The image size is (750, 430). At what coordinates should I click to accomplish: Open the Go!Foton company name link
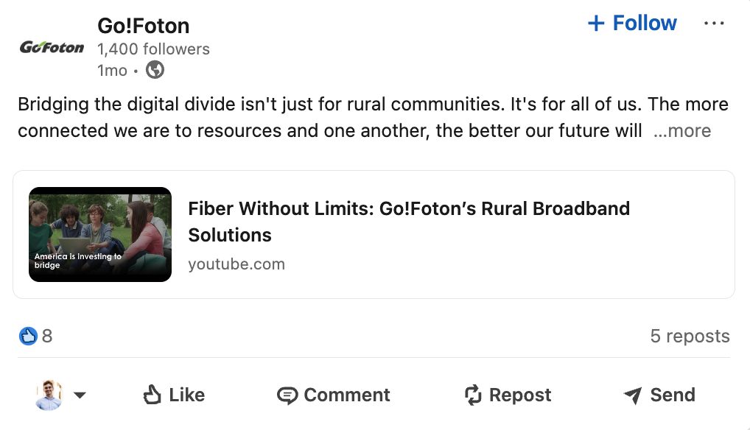pos(143,26)
